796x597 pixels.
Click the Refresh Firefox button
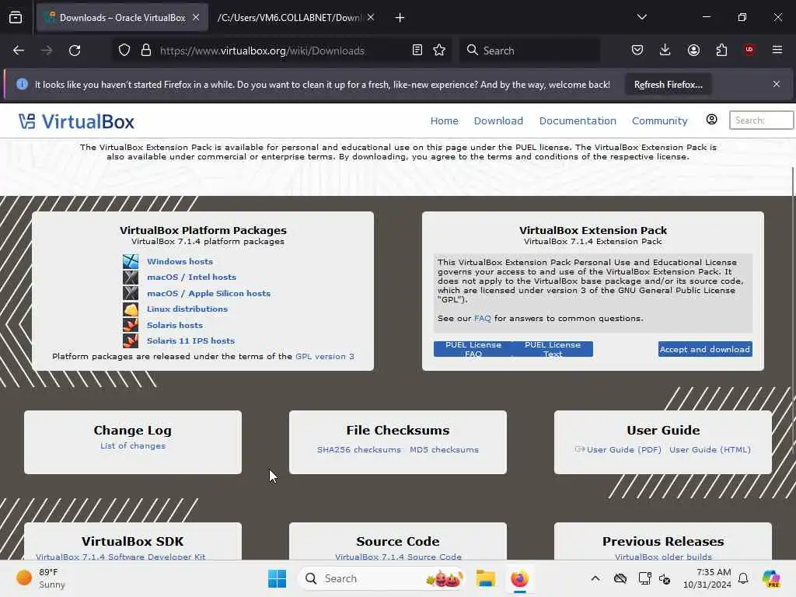pyautogui.click(x=668, y=85)
